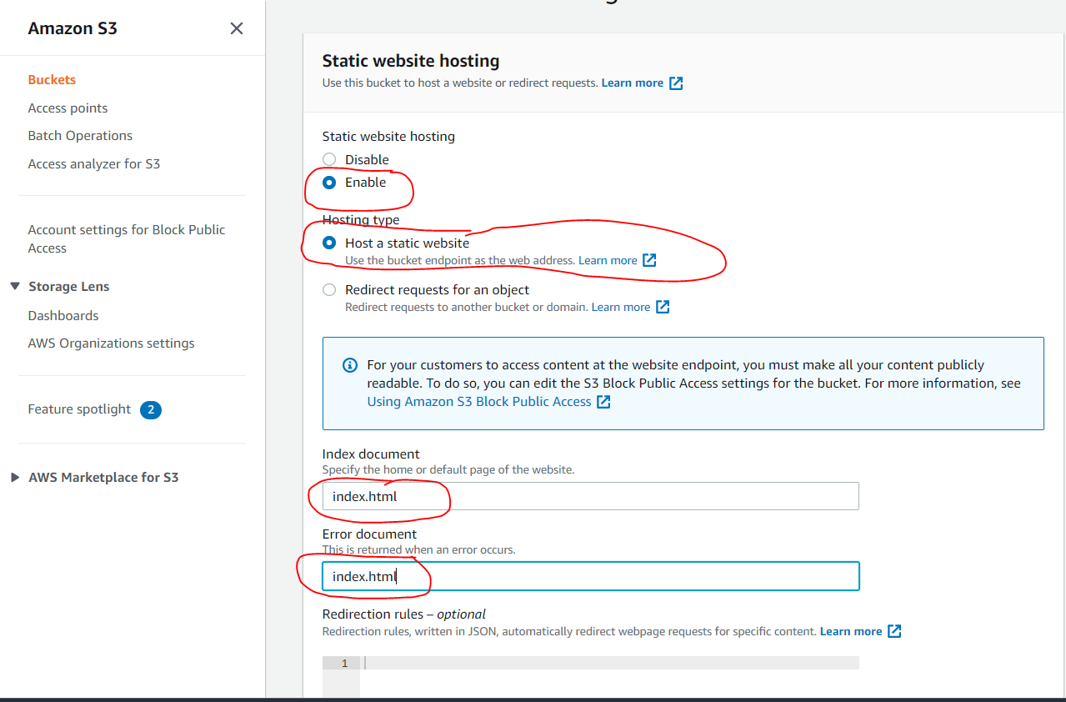Image resolution: width=1066 pixels, height=702 pixels.
Task: Open Using Amazon S3 Block Public Access link
Action: (479, 402)
